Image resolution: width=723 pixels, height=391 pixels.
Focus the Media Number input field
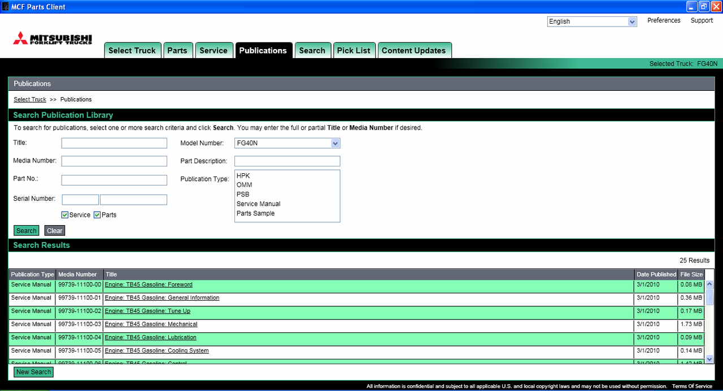point(114,161)
